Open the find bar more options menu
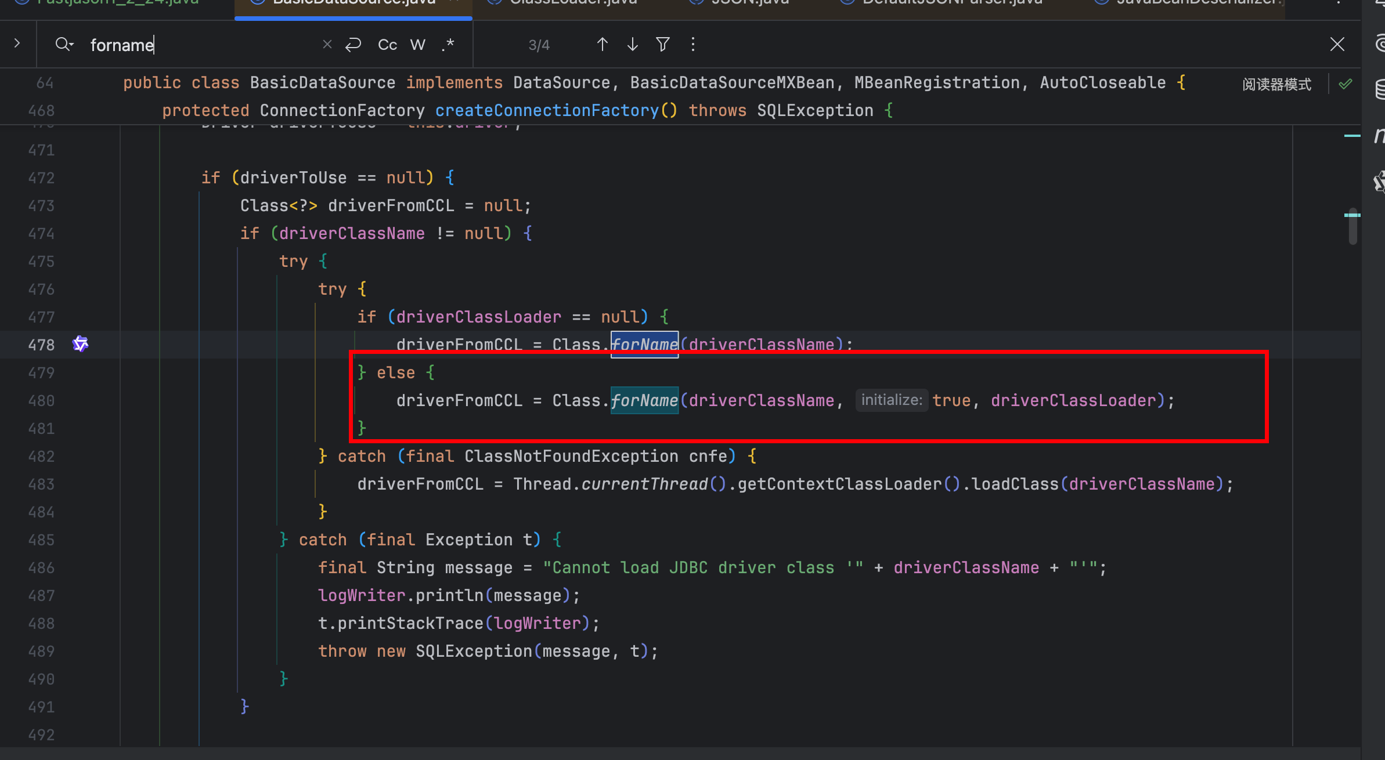Image resolution: width=1385 pixels, height=760 pixels. 693,45
